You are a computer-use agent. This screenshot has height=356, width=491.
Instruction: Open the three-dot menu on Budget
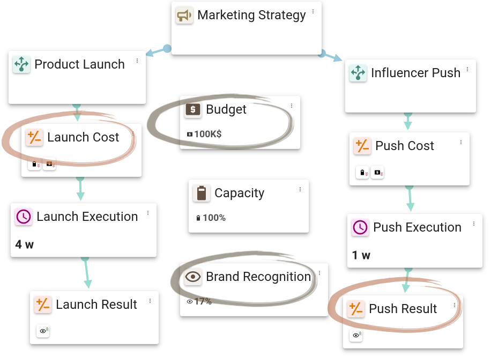tap(292, 106)
